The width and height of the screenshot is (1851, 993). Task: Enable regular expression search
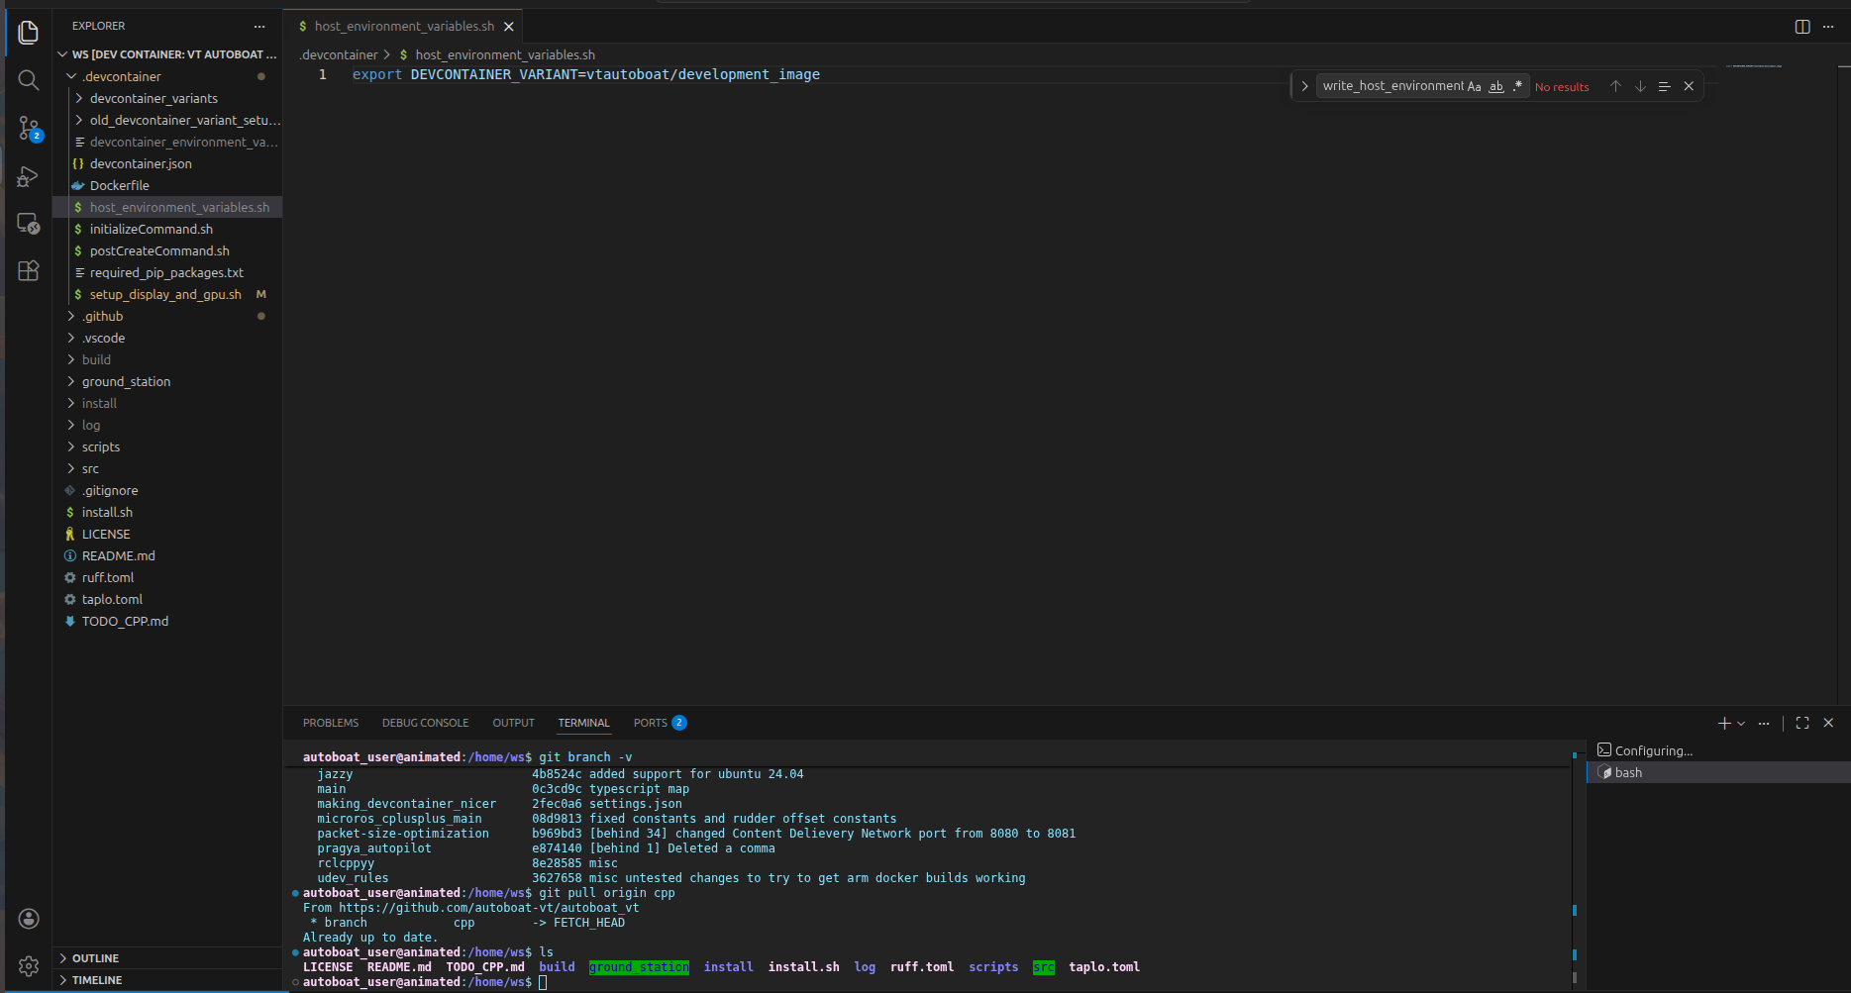1517,86
